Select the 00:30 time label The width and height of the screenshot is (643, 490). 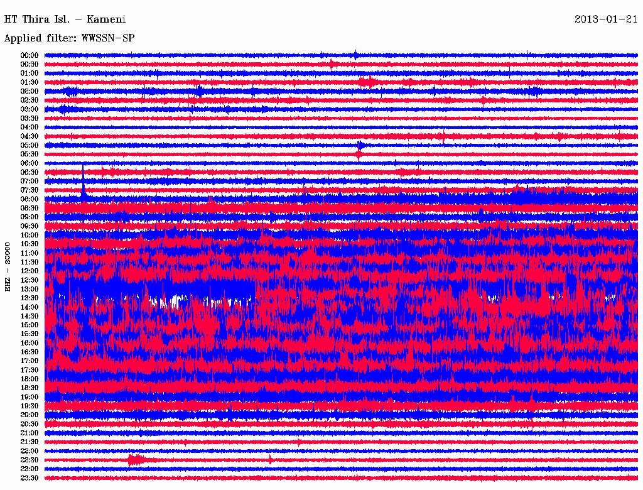[x=29, y=64]
